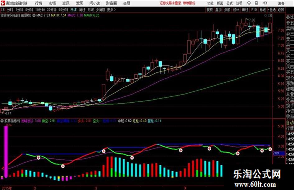Click the 多股 multi-stock toolbar button

tap(227, 10)
